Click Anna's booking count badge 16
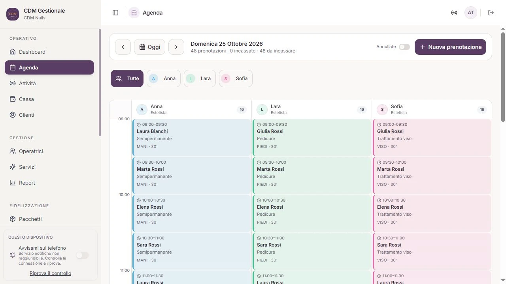Viewport: 506px width, 284px height. [x=242, y=110]
